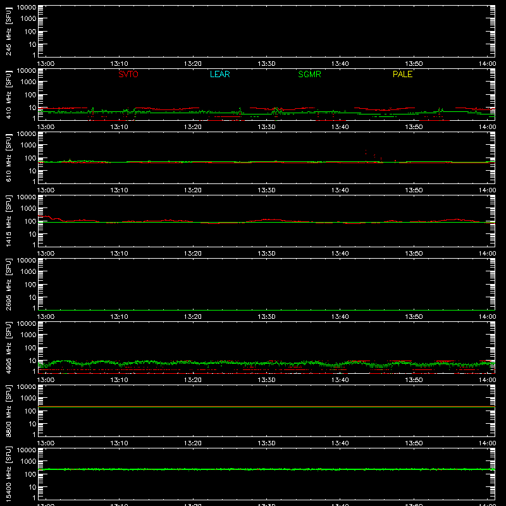Screen dimensions: 506x506
Task: Click 13:10 time label under 410 MHz plot
Action: 119,127
